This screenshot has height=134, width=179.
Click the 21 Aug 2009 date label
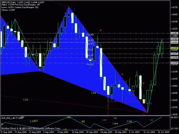point(21,132)
